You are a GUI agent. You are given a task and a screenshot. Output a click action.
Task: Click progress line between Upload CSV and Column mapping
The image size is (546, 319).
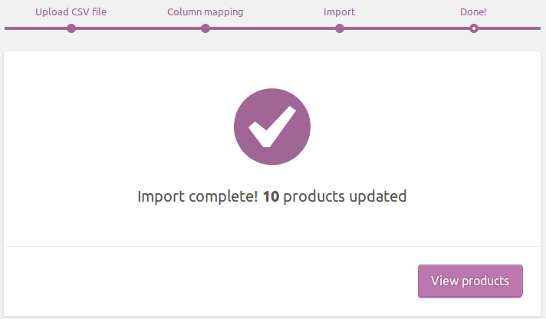coord(138,28)
